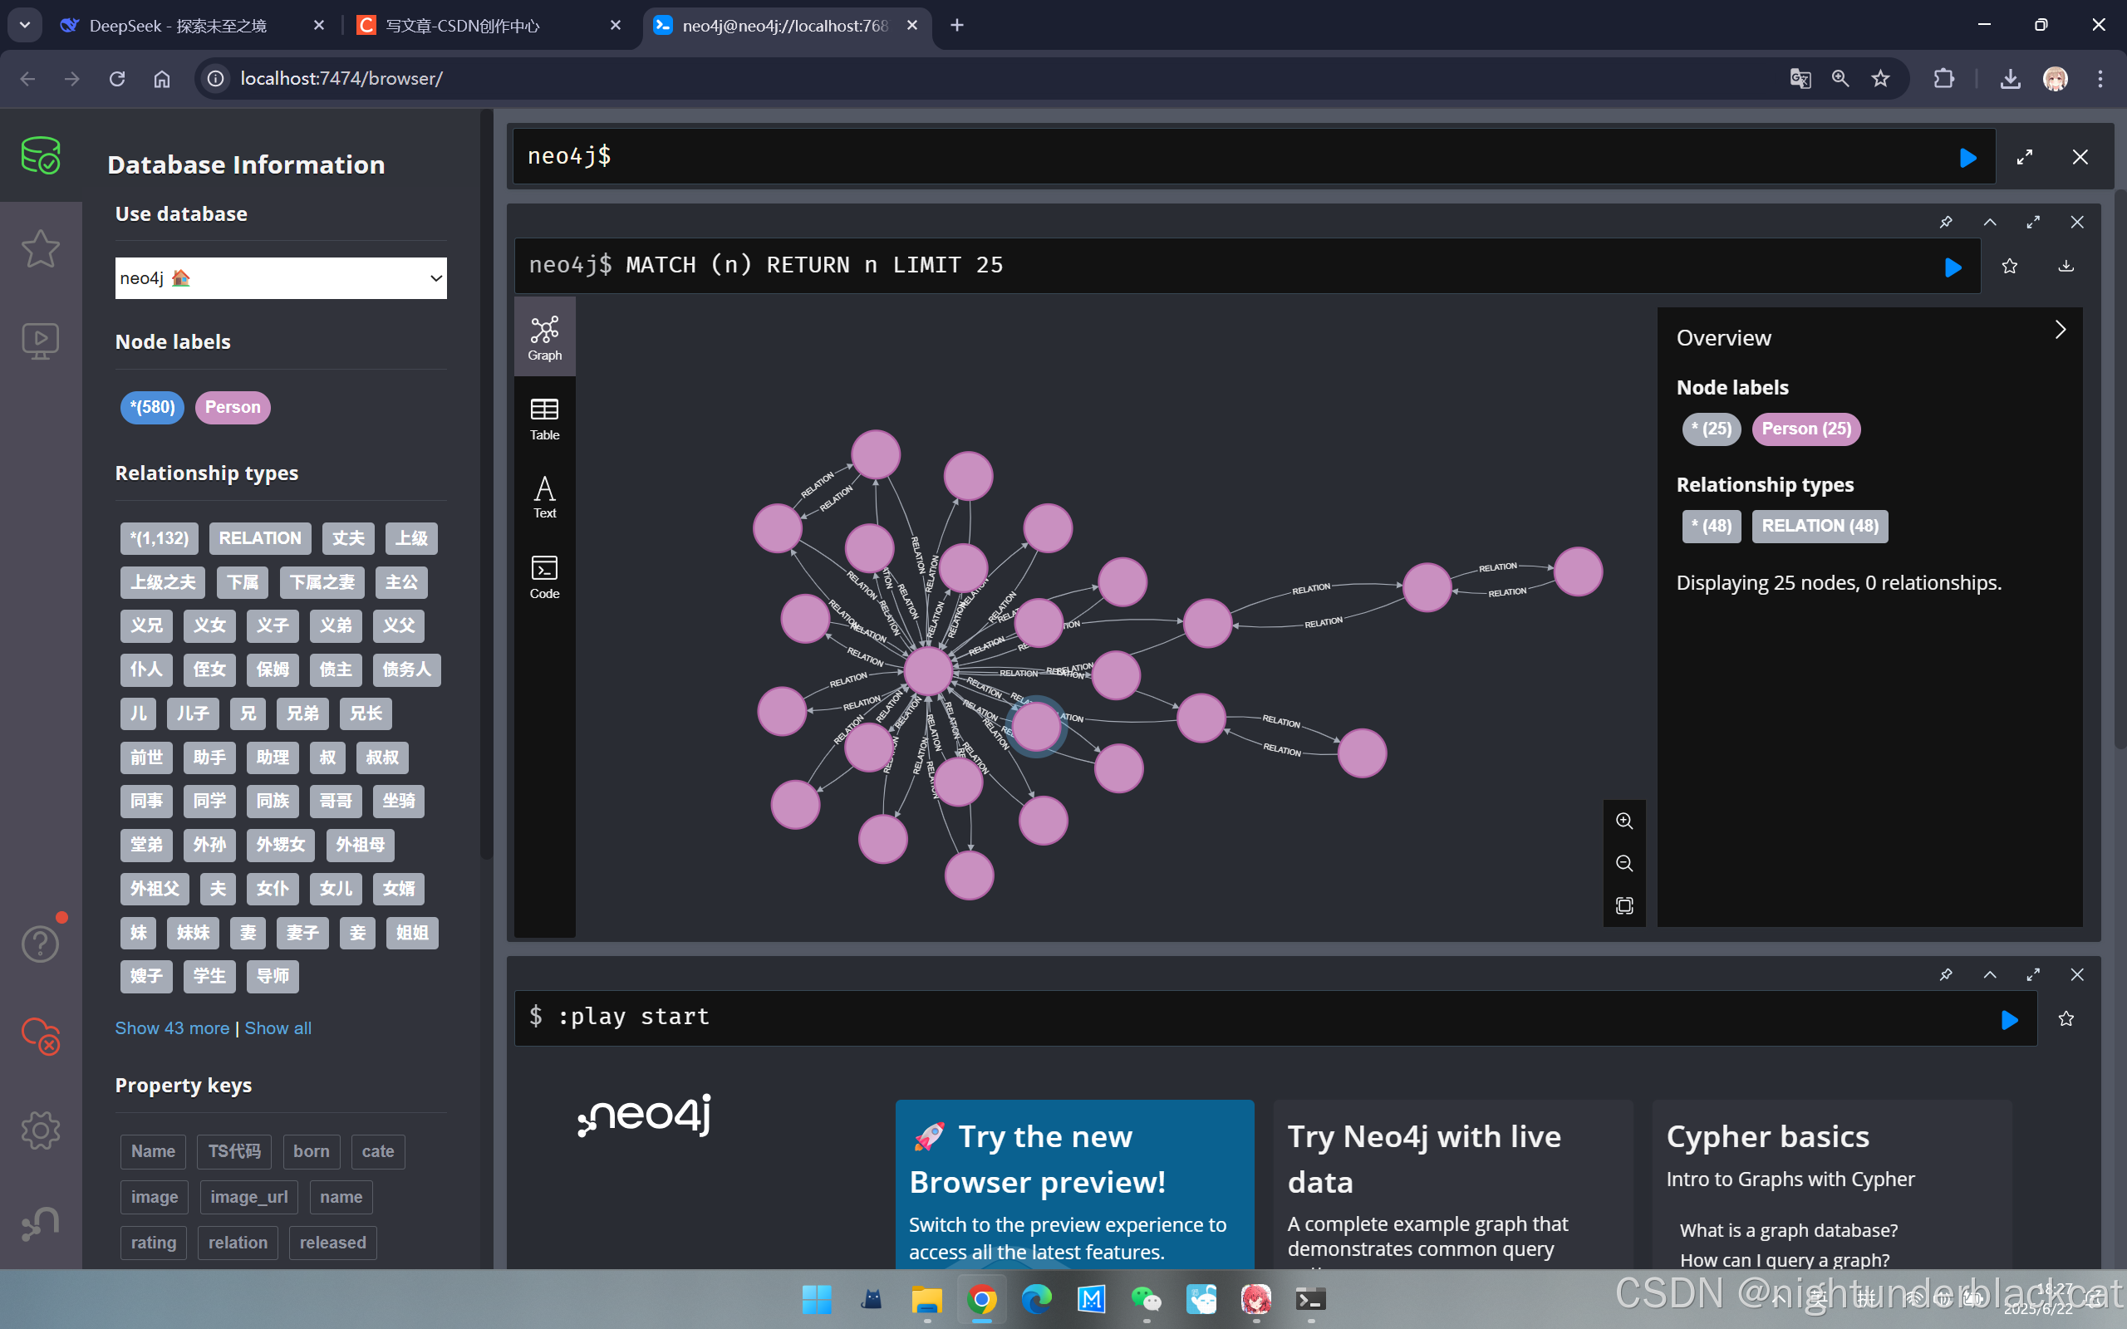2127x1329 pixels.
Task: Pin the MATCH result frame
Action: click(1946, 223)
